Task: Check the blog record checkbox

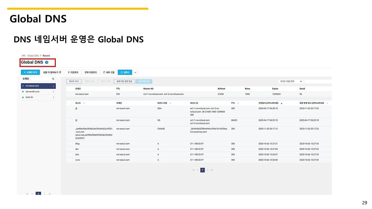Action: point(71,144)
